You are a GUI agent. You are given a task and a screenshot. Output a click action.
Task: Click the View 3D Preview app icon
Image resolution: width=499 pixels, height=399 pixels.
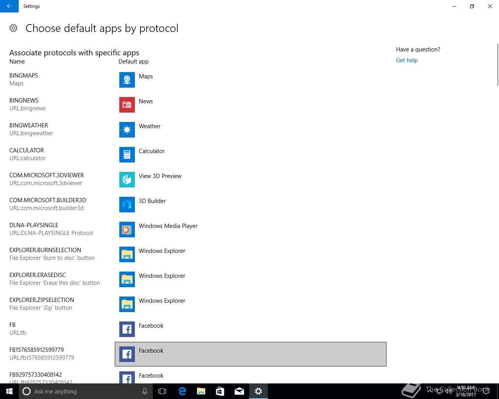click(127, 180)
